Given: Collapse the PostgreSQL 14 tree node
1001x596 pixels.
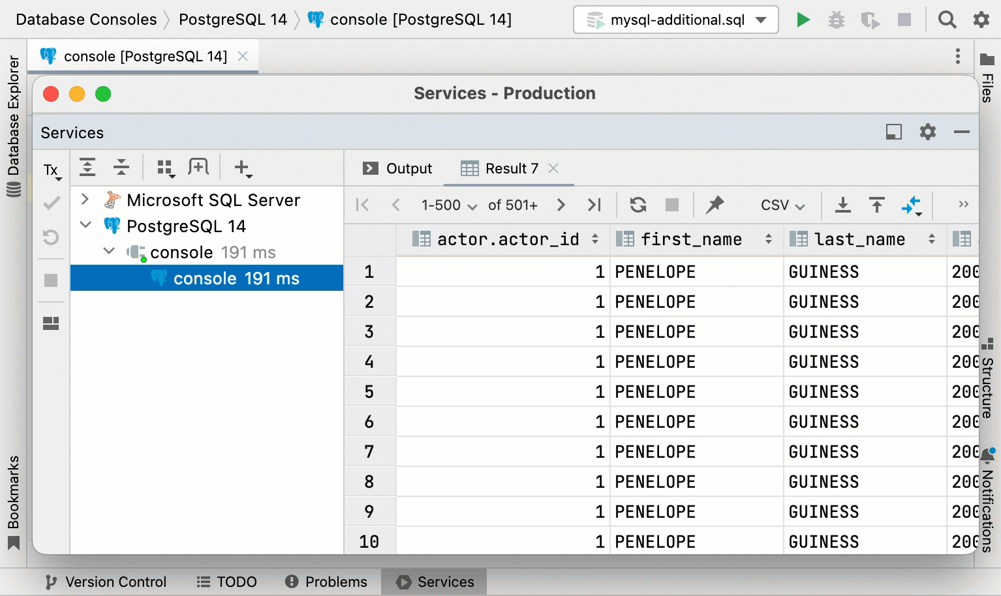Looking at the screenshot, I should click(x=85, y=226).
